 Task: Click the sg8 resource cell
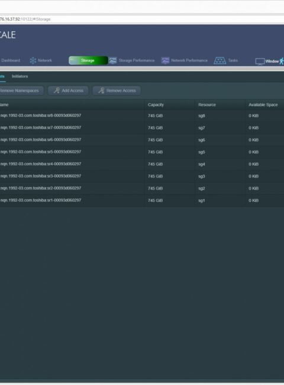(202, 115)
